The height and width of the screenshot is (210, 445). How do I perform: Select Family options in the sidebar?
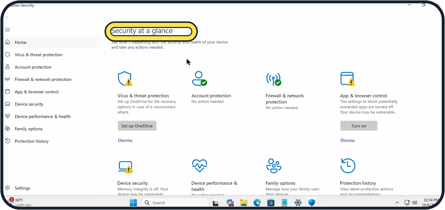coord(51,129)
